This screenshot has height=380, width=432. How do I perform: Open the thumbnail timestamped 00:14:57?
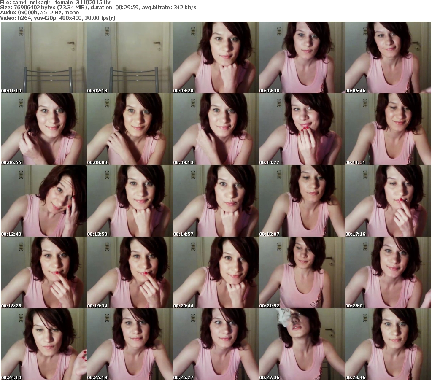click(216, 201)
